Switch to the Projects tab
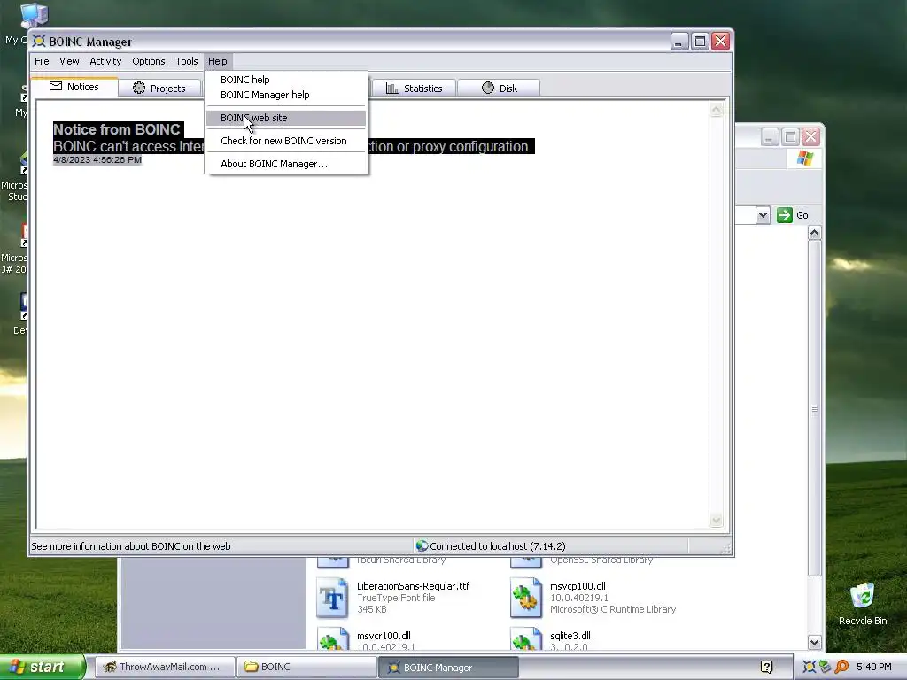Screen dimensions: 907x680 [x=159, y=89]
